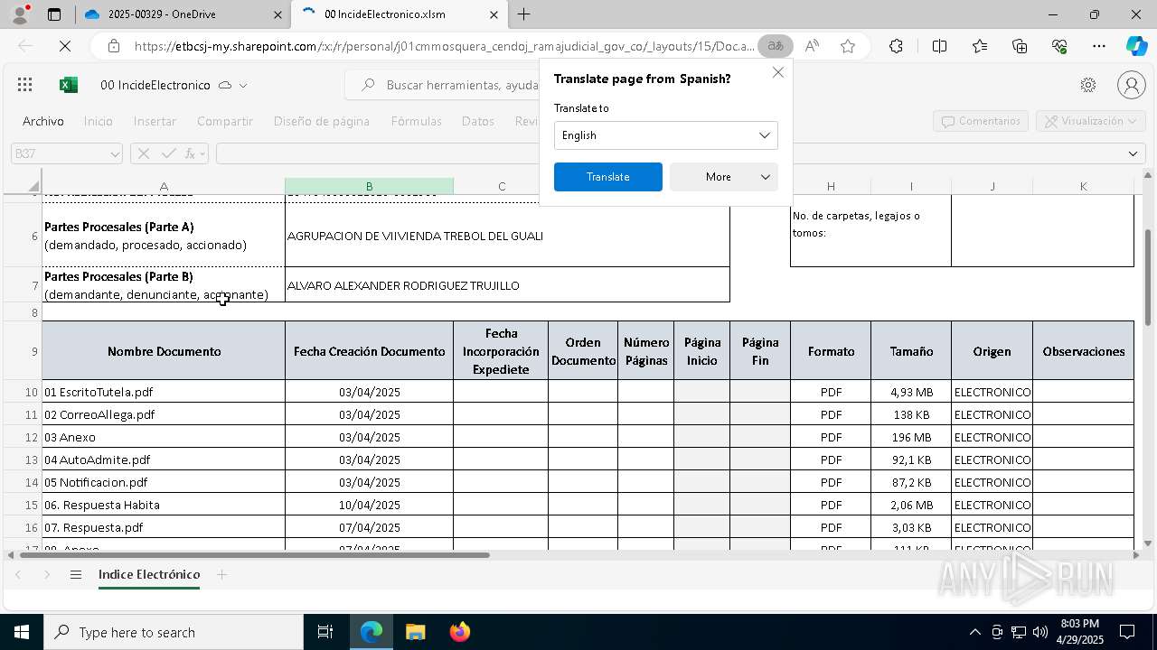Select the date cell 10/04/2025

(x=369, y=505)
